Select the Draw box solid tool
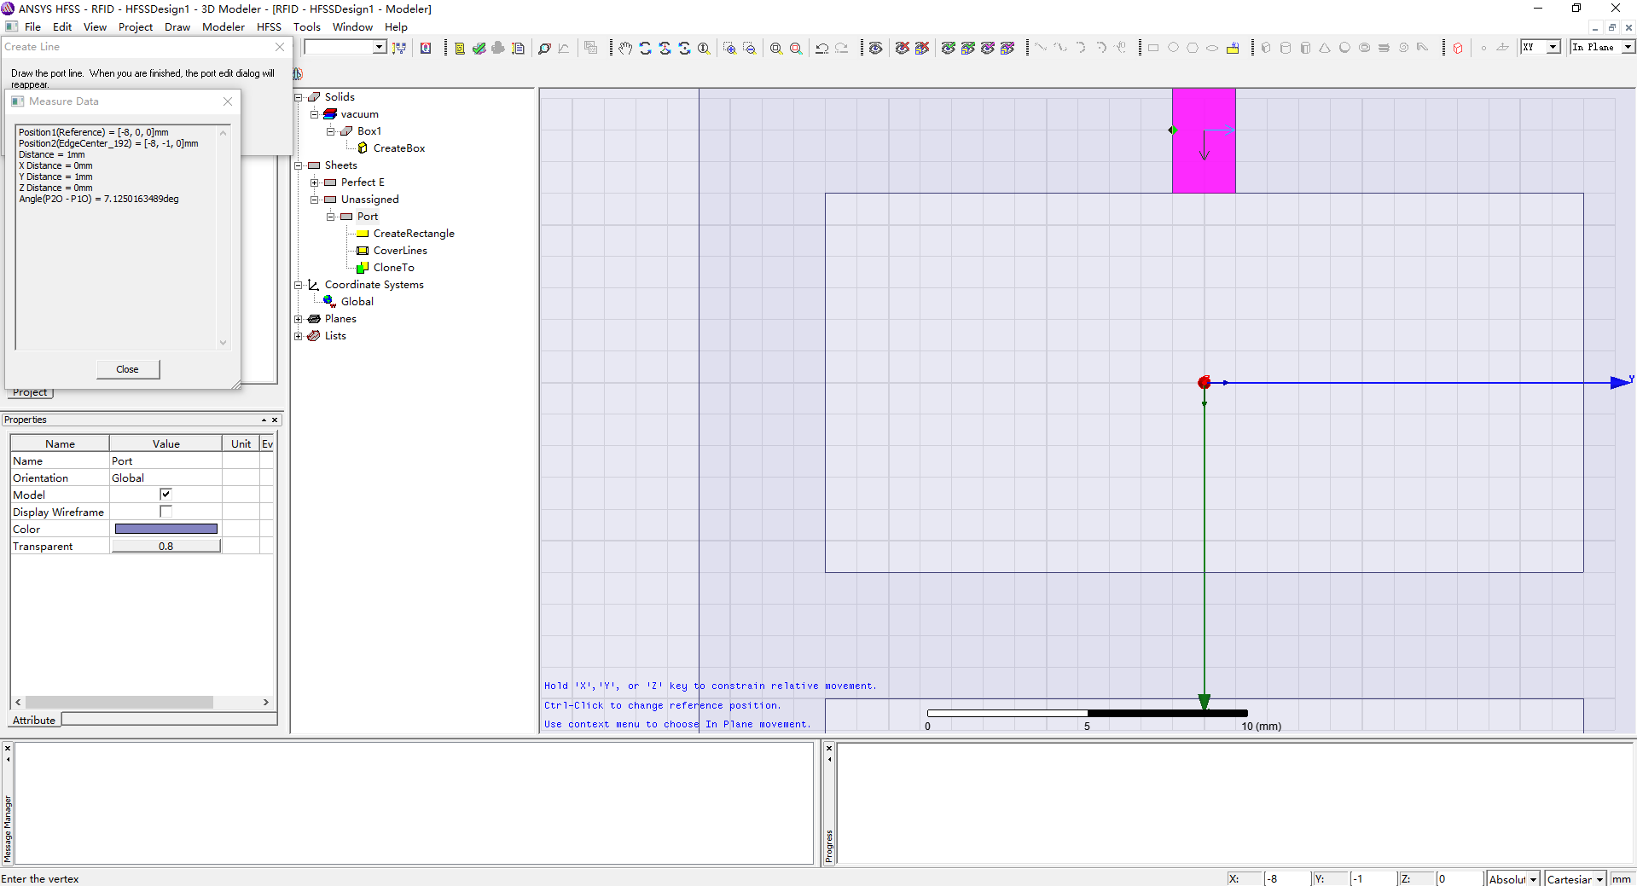Image resolution: width=1637 pixels, height=886 pixels. [1266, 48]
